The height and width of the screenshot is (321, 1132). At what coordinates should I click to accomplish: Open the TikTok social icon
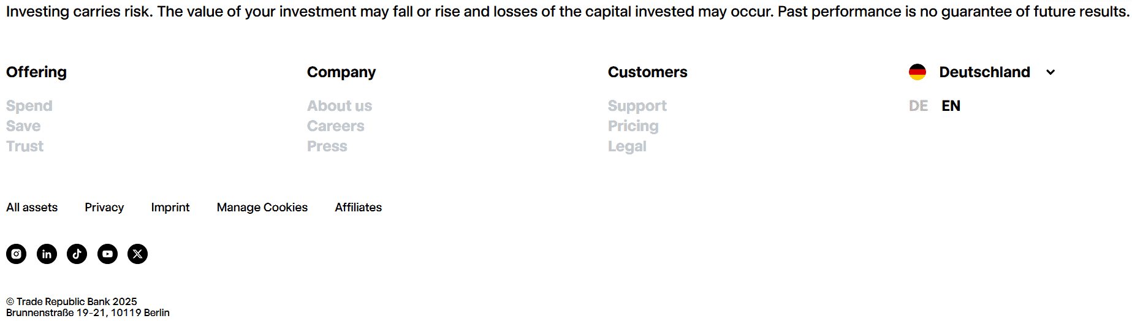pos(77,254)
